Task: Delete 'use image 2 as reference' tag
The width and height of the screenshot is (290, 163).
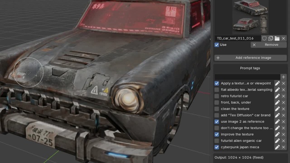Action: [x=283, y=122]
